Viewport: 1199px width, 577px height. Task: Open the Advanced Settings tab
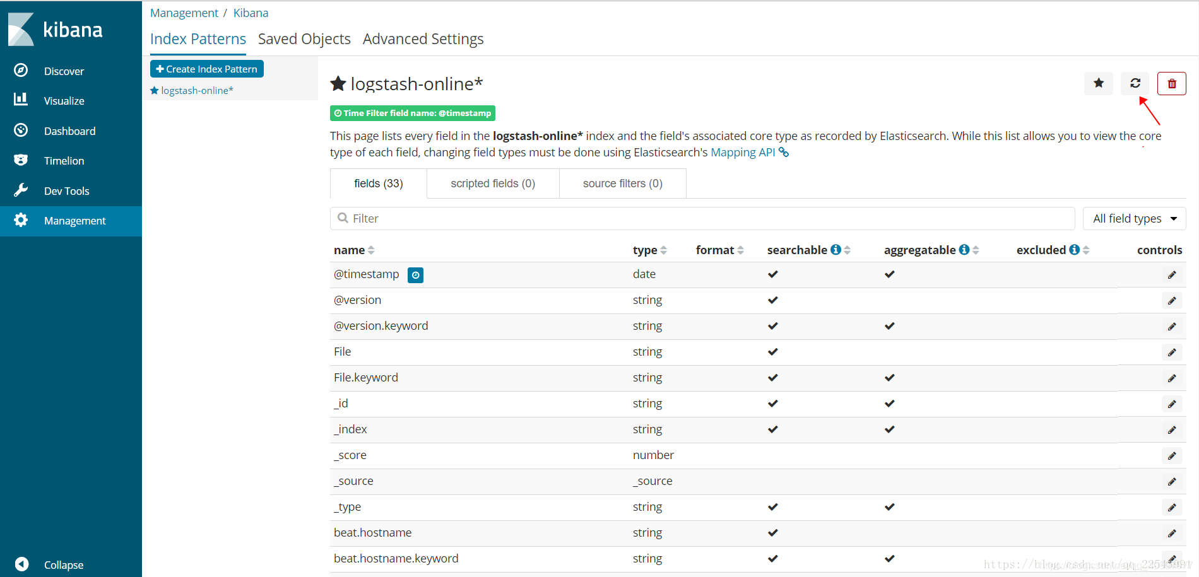click(423, 39)
